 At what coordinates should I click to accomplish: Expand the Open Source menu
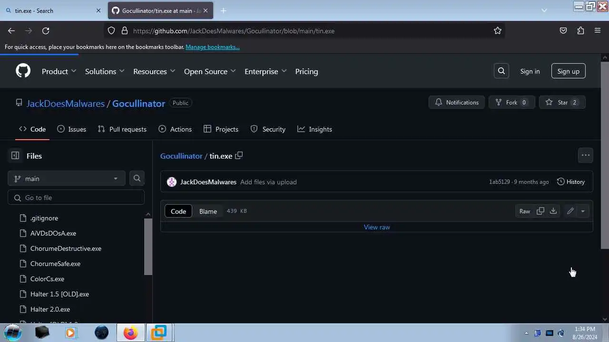pos(210,71)
